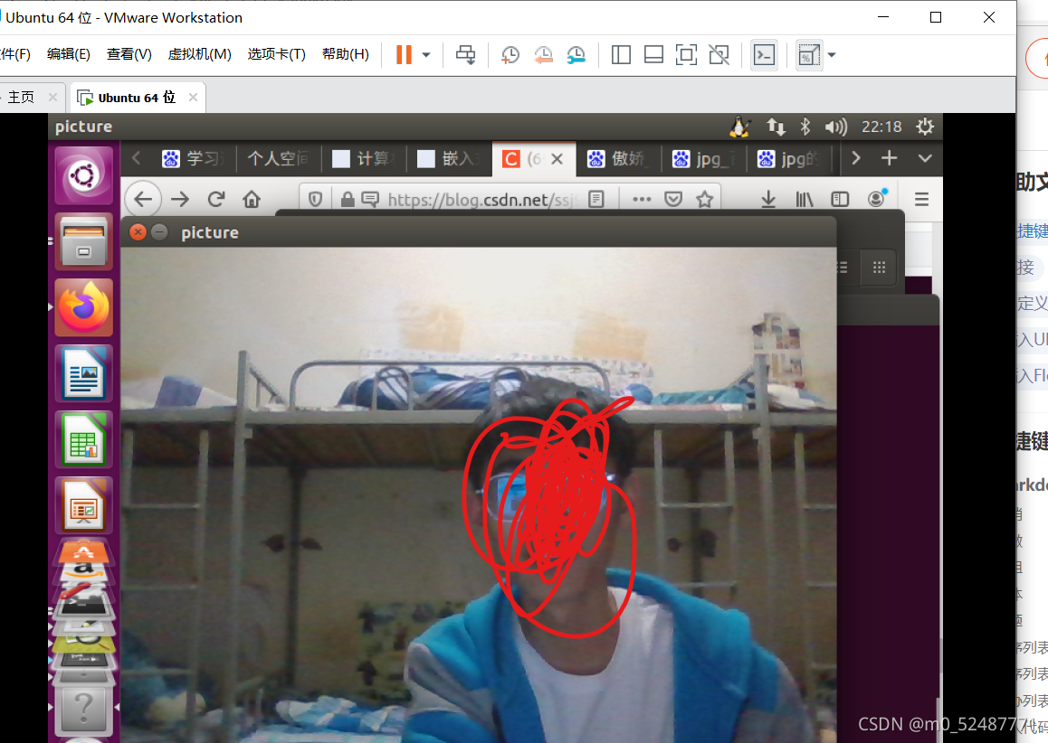This screenshot has width=1048, height=743.
Task: Go back one page in Firefox
Action: click(143, 199)
